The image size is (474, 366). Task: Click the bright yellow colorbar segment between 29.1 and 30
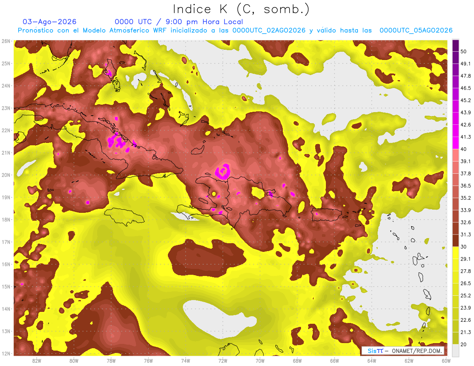click(455, 253)
